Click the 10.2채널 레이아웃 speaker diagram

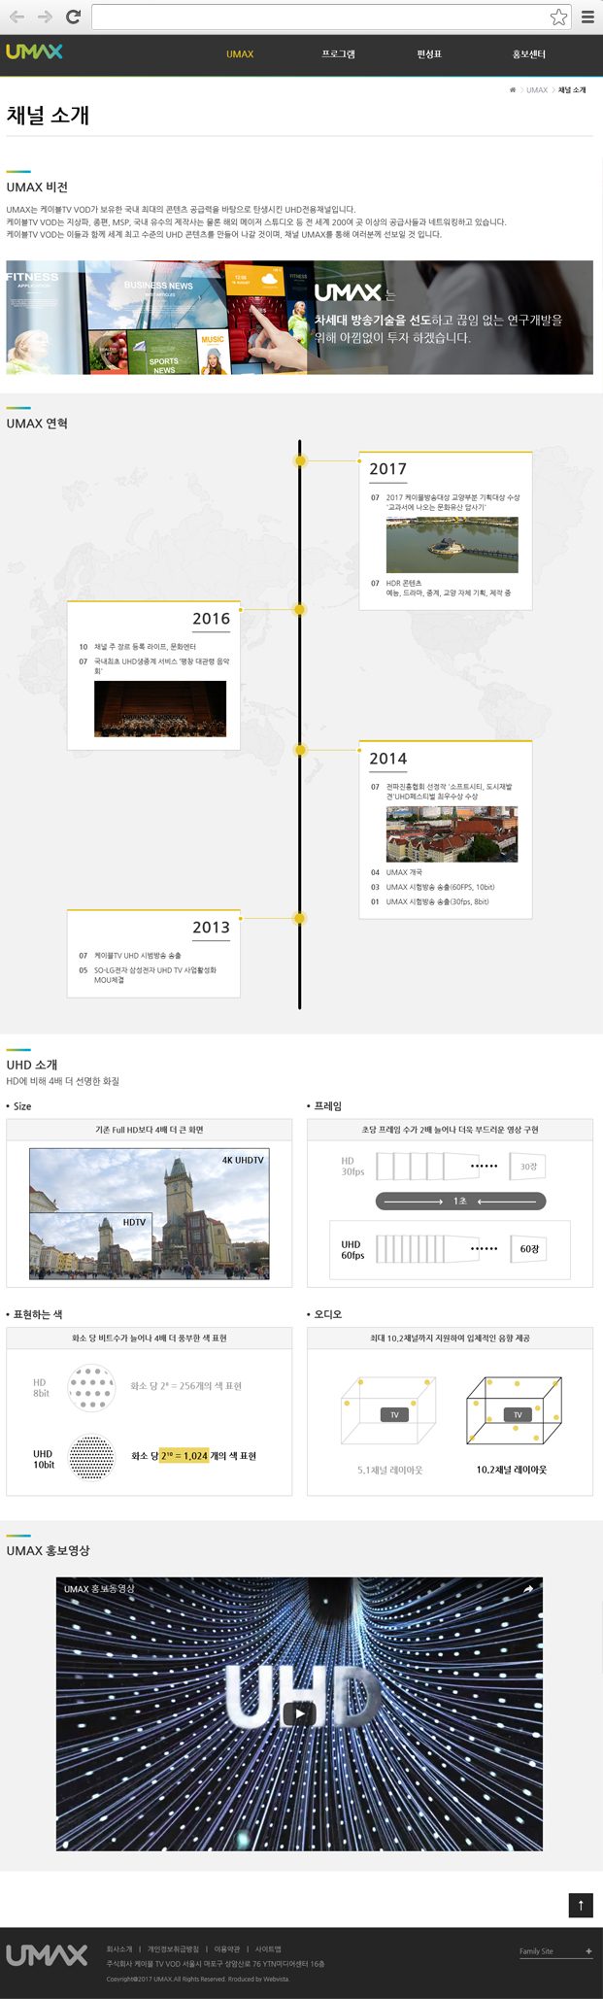514,1411
